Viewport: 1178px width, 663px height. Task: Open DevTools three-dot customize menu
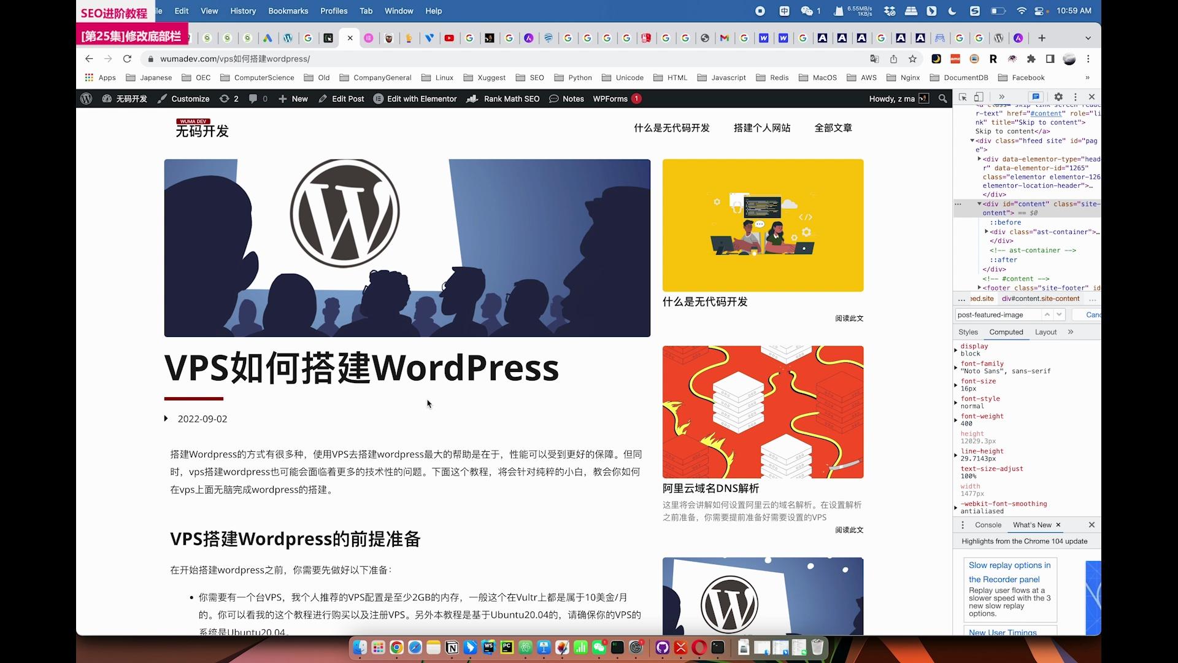(1075, 97)
